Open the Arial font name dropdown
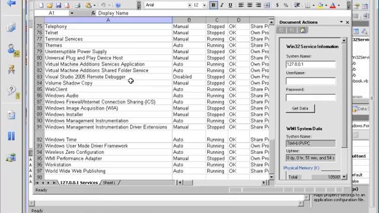Image resolution: width=379 pixels, height=213 pixels. point(189,5)
